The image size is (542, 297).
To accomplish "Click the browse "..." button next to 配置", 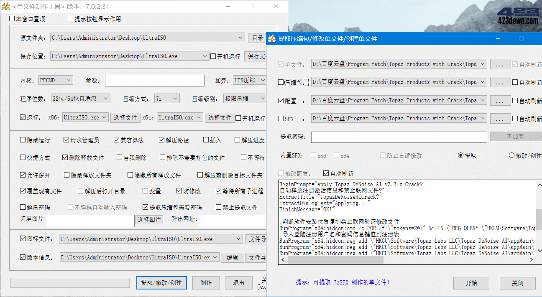I will tap(501, 100).
